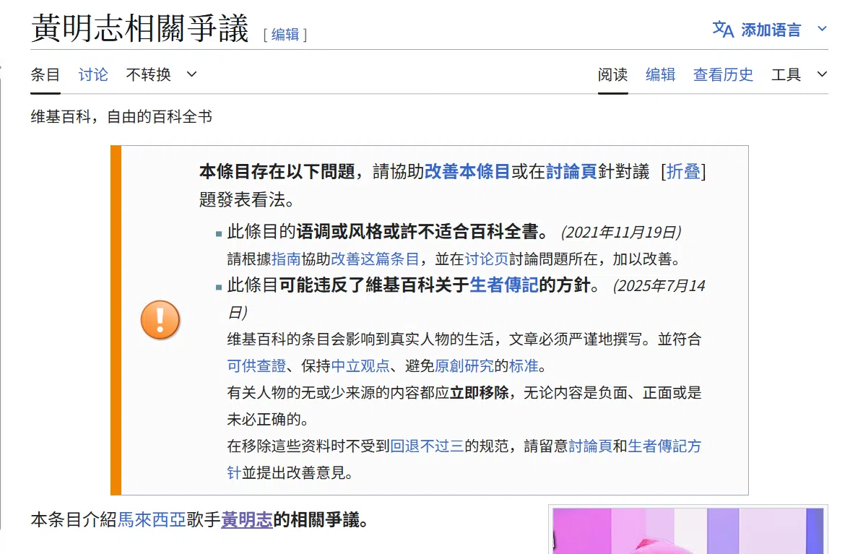850x554 pixels.
Task: Switch to the 讨论 tab
Action: (92, 74)
